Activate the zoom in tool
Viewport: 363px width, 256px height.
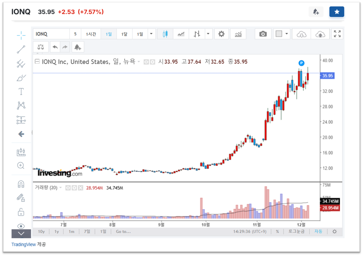(x=21, y=166)
